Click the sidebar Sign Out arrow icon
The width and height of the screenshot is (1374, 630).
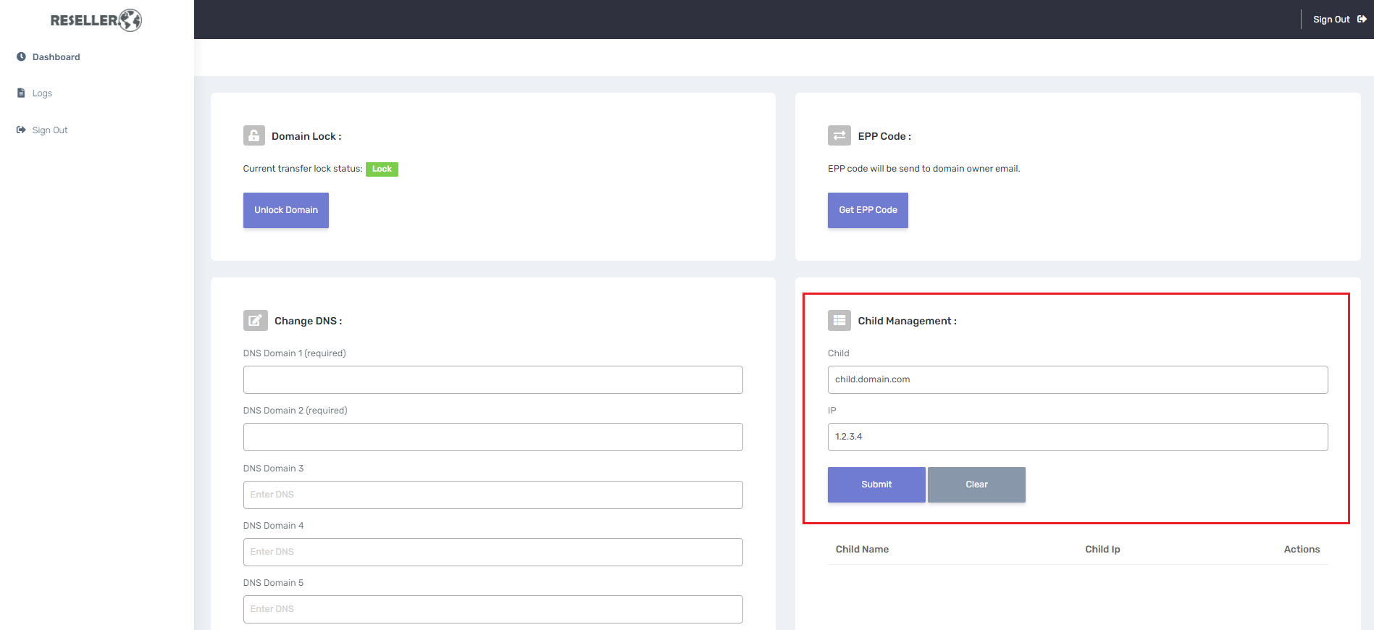(x=21, y=130)
